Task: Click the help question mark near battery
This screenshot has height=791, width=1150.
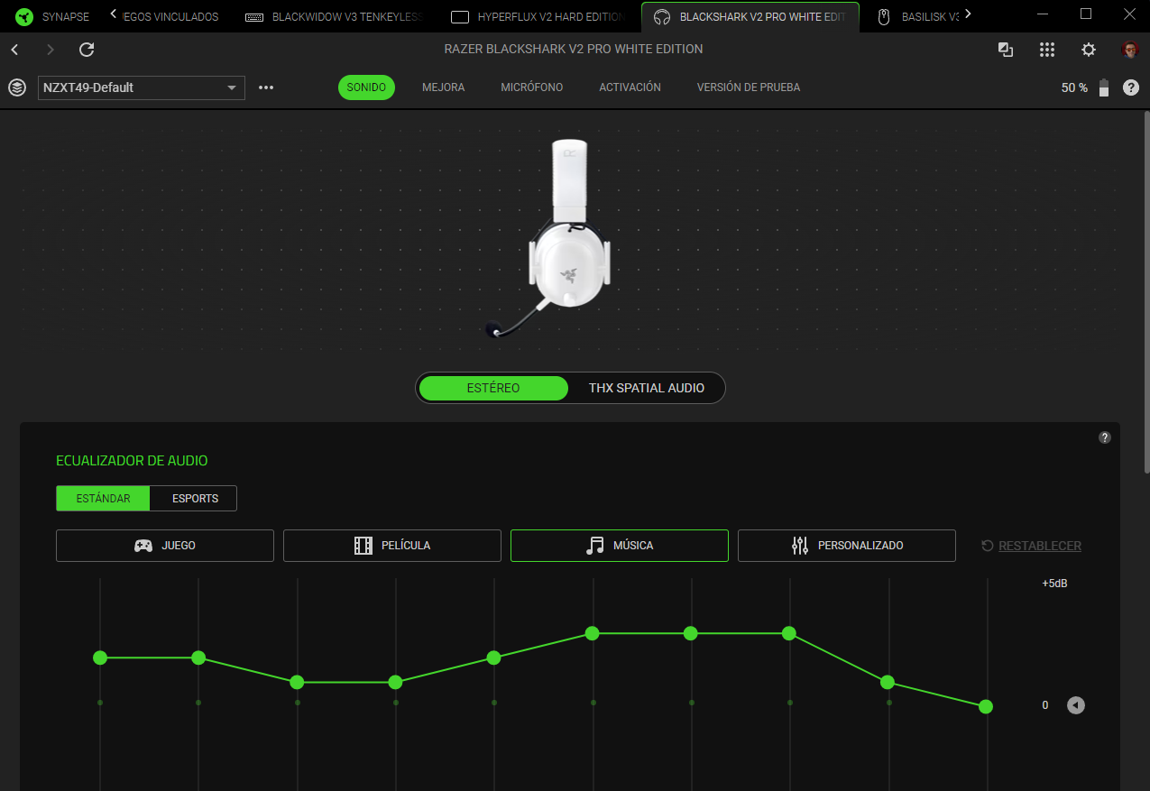Action: (1130, 87)
